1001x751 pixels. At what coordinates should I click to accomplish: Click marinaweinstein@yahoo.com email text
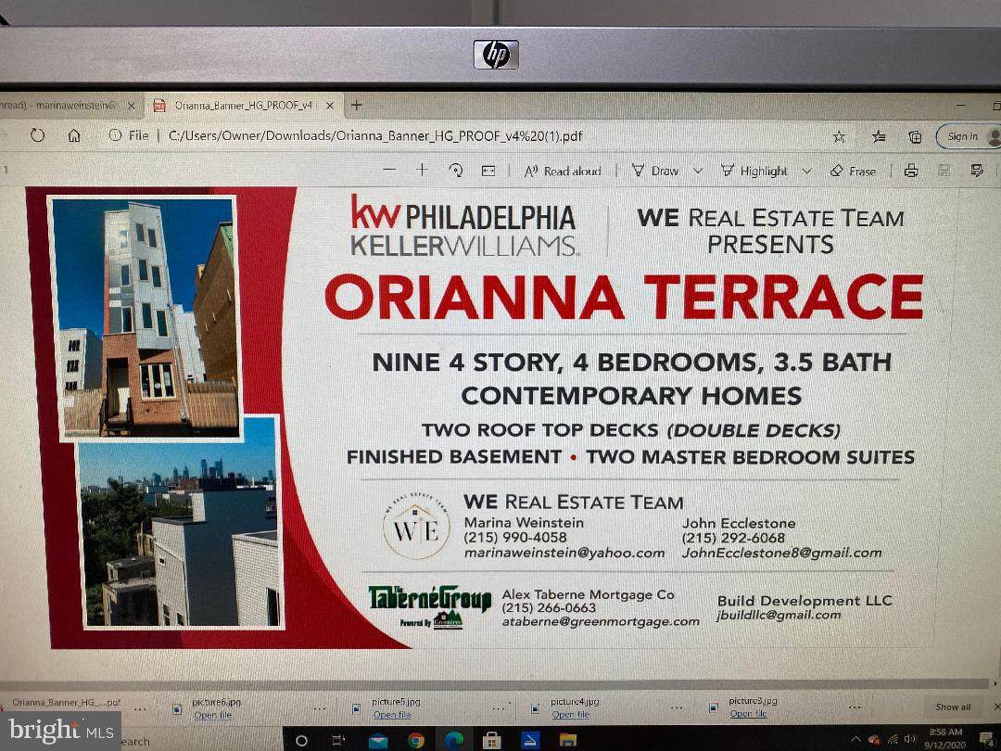[x=564, y=553]
